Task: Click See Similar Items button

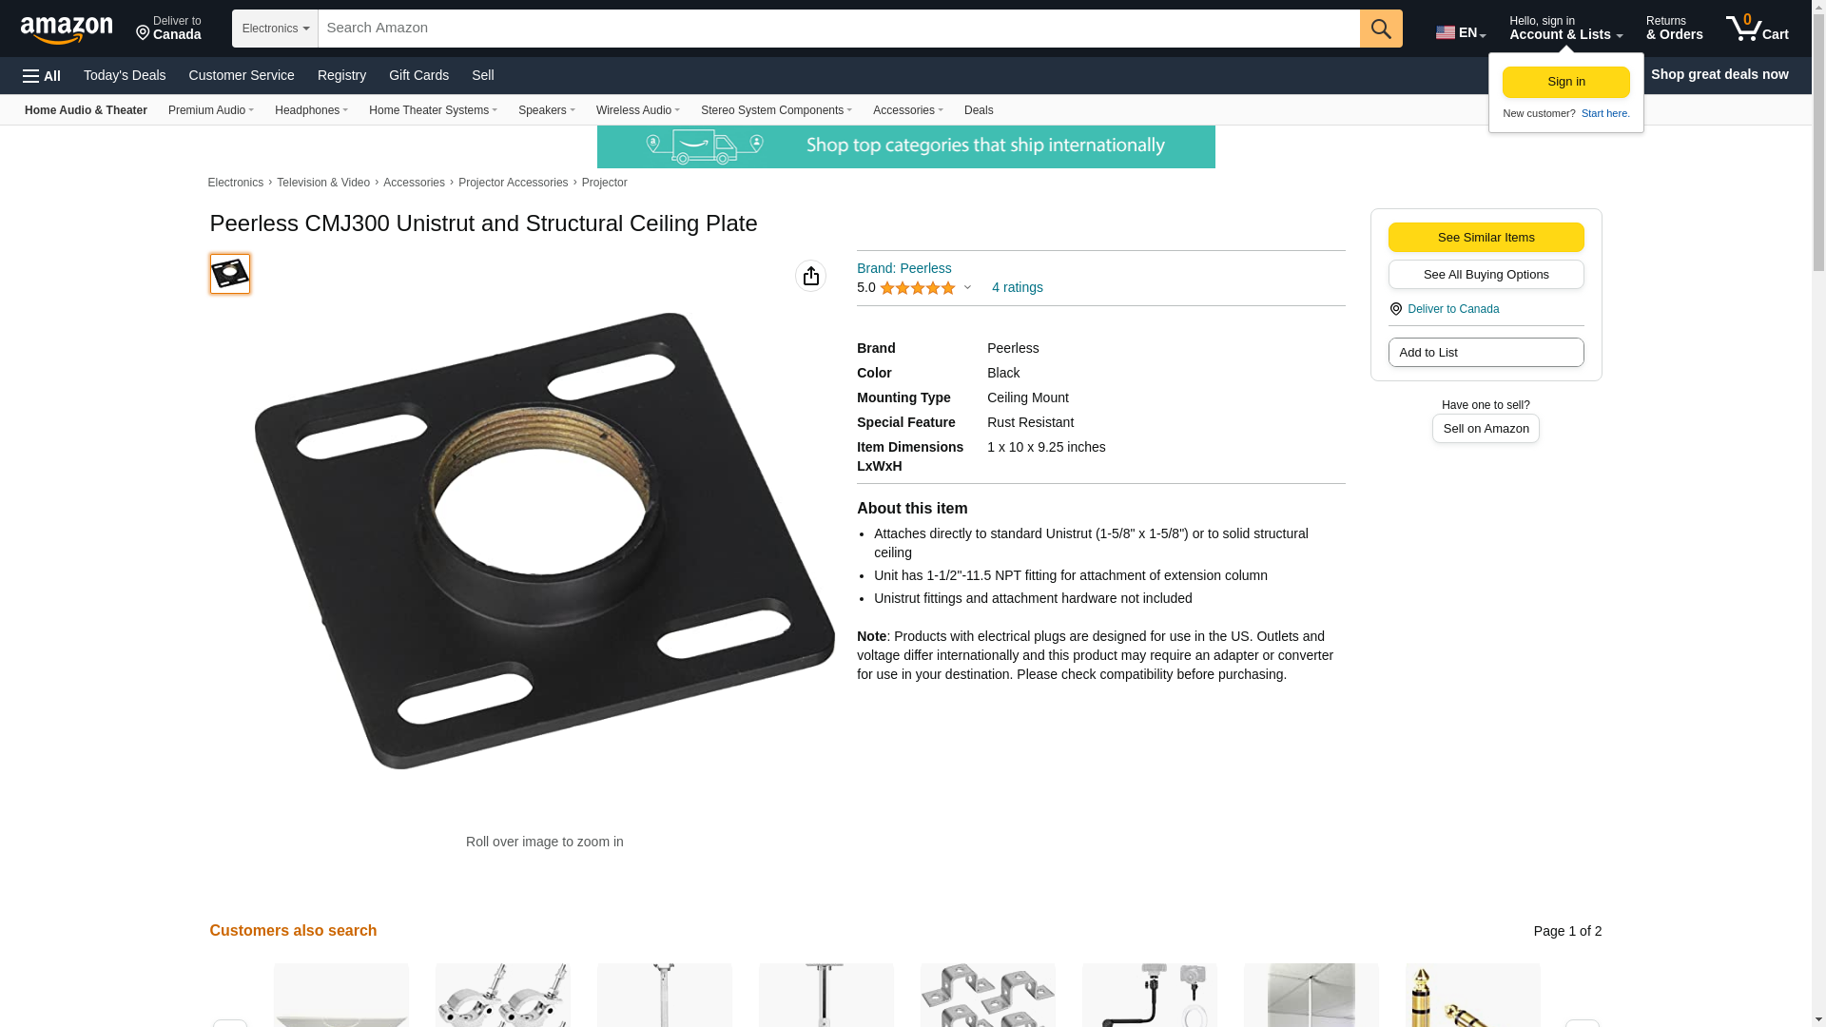Action: coord(1486,238)
